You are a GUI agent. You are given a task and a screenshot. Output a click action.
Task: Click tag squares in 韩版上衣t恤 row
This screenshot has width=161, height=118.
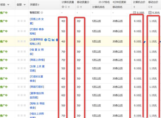click(22, 60)
